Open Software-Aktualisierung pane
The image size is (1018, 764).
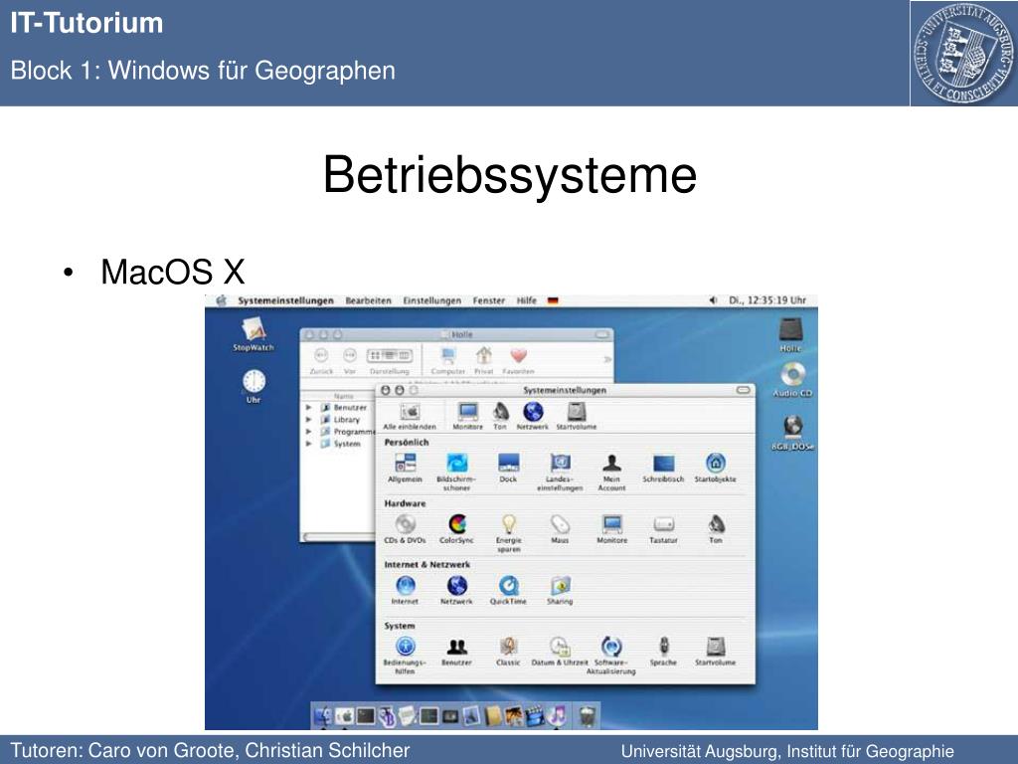pos(611,655)
